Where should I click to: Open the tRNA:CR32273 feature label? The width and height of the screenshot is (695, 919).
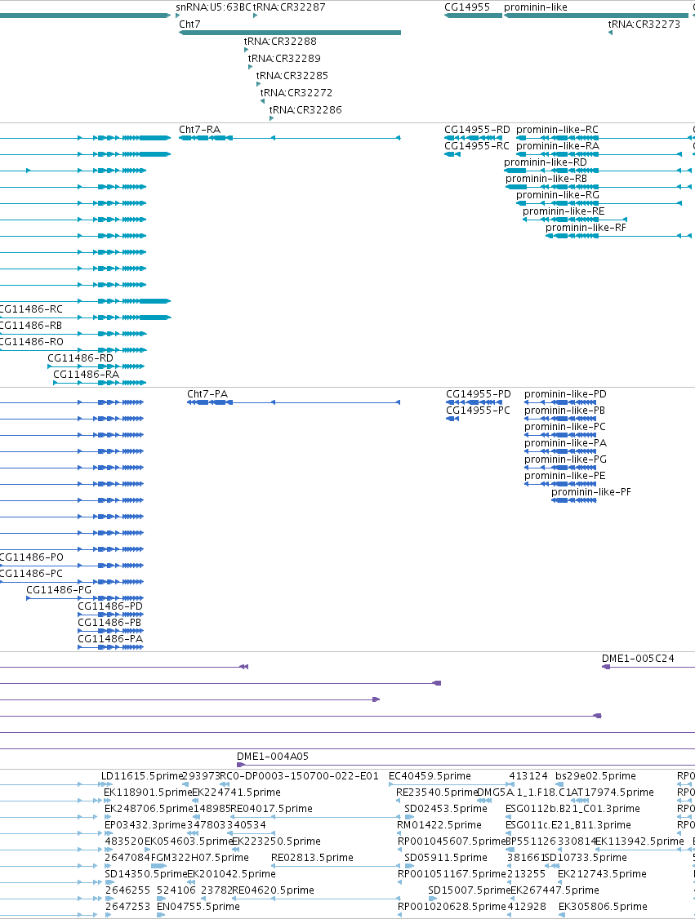[644, 24]
